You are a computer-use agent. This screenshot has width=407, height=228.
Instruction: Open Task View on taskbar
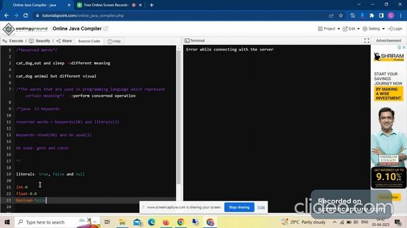pos(107,222)
